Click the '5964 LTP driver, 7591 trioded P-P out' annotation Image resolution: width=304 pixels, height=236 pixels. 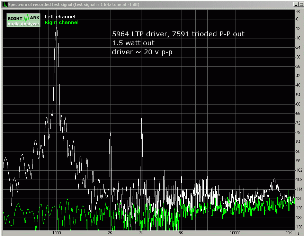178,34
